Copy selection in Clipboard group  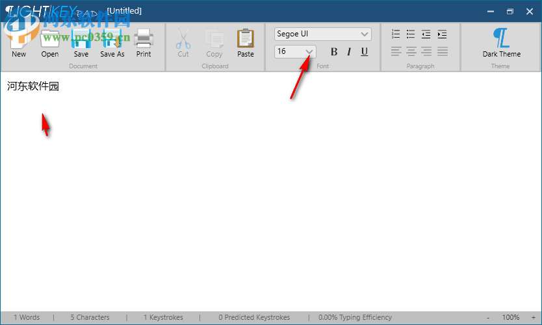click(214, 43)
